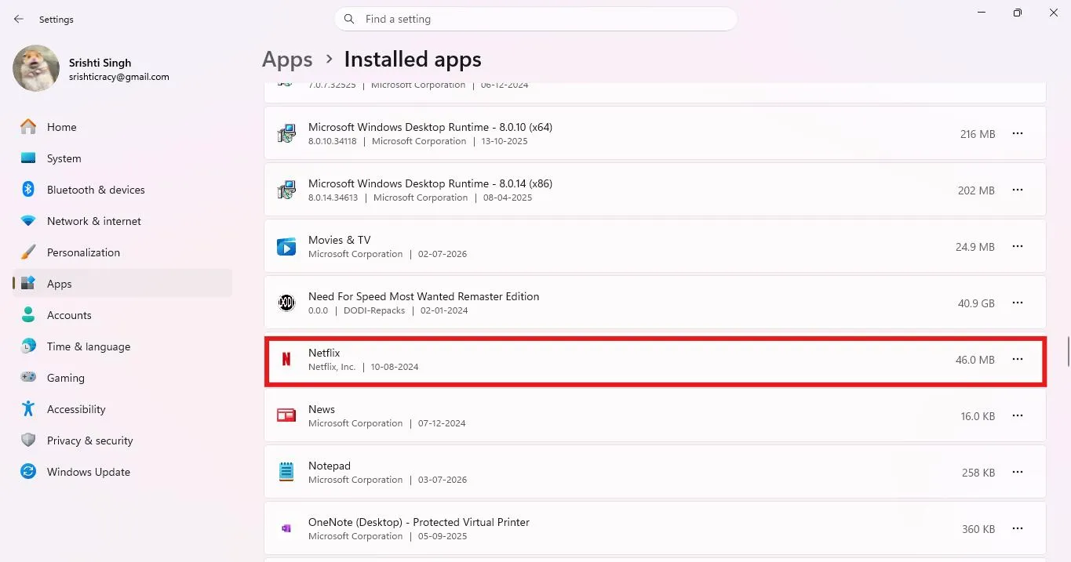Image resolution: width=1071 pixels, height=562 pixels.
Task: Click the Notepad app icon
Action: point(286,472)
